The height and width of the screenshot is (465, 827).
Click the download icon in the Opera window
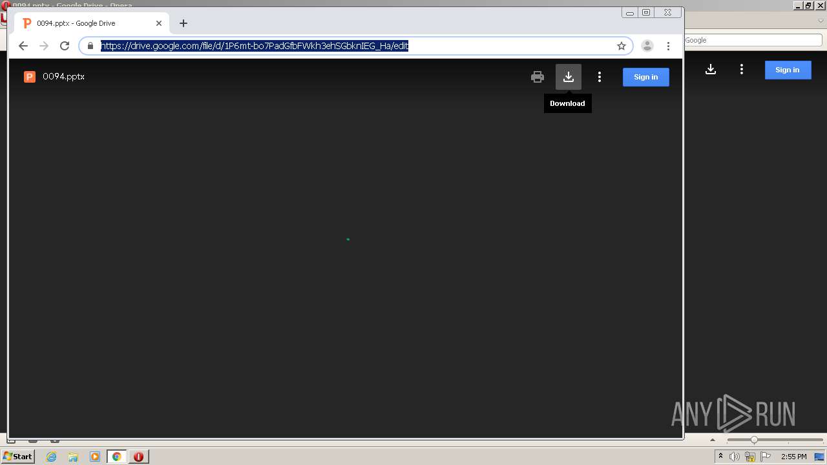pyautogui.click(x=711, y=70)
